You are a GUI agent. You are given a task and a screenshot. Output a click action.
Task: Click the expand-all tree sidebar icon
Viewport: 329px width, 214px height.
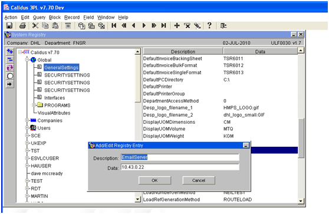[x=10, y=51]
